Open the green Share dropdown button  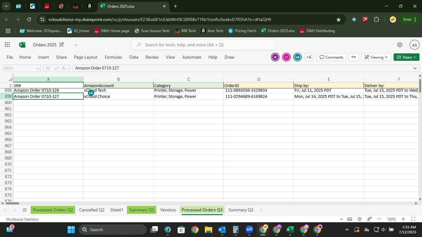pyautogui.click(x=407, y=57)
